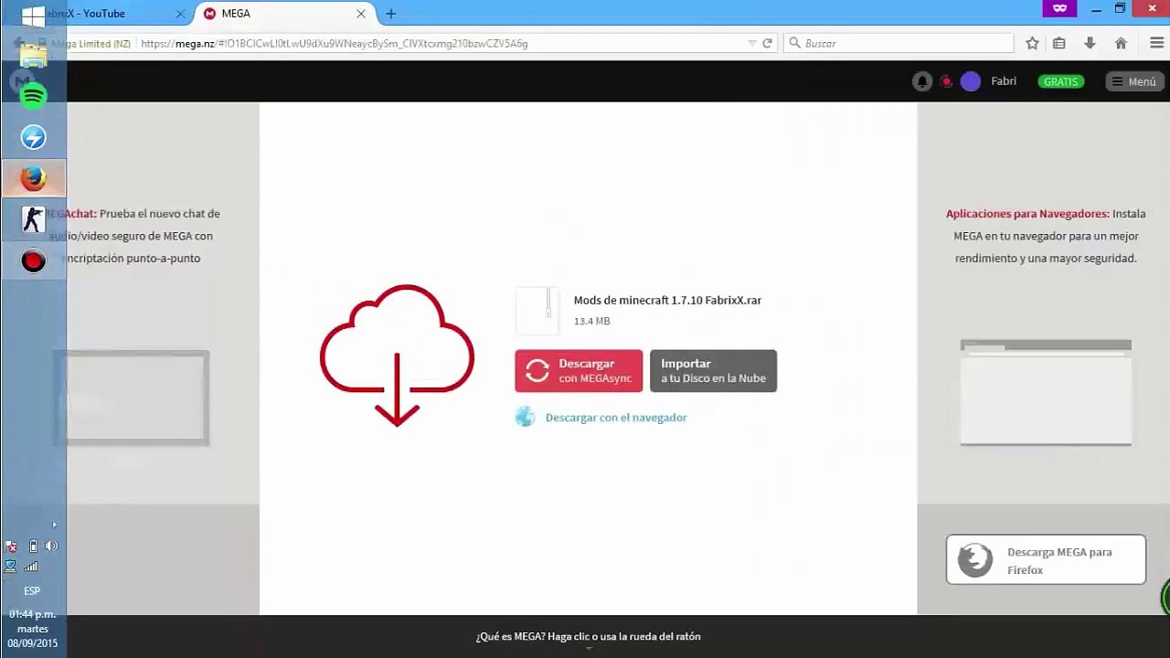Click the Aplicaciones para Navegadores heading
The width and height of the screenshot is (1170, 658).
point(1027,214)
